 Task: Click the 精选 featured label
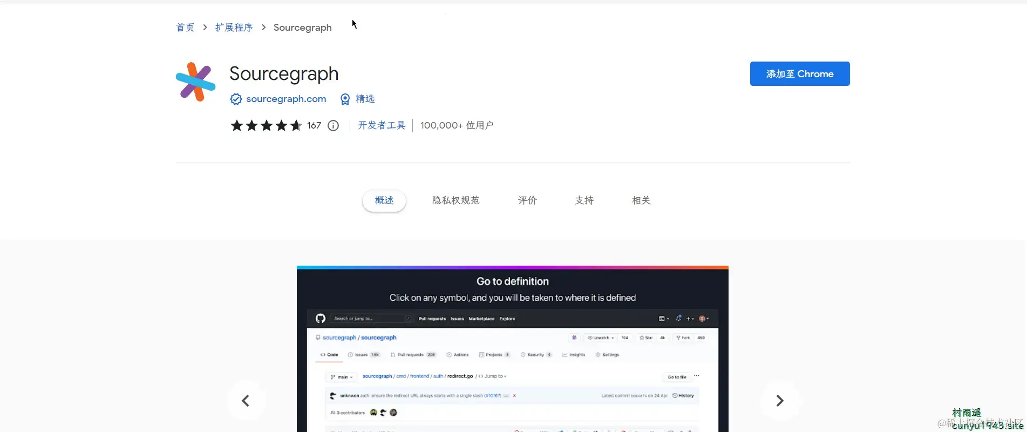365,99
